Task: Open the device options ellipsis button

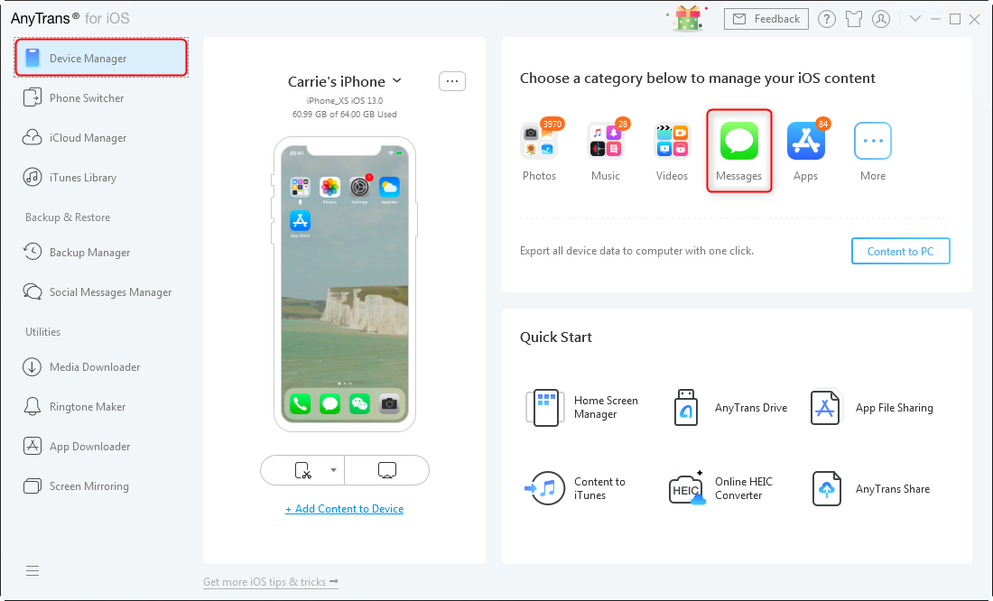Action: coord(452,81)
